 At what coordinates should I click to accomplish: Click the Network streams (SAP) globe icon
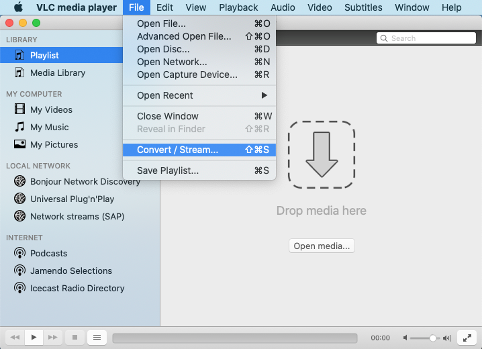19,216
